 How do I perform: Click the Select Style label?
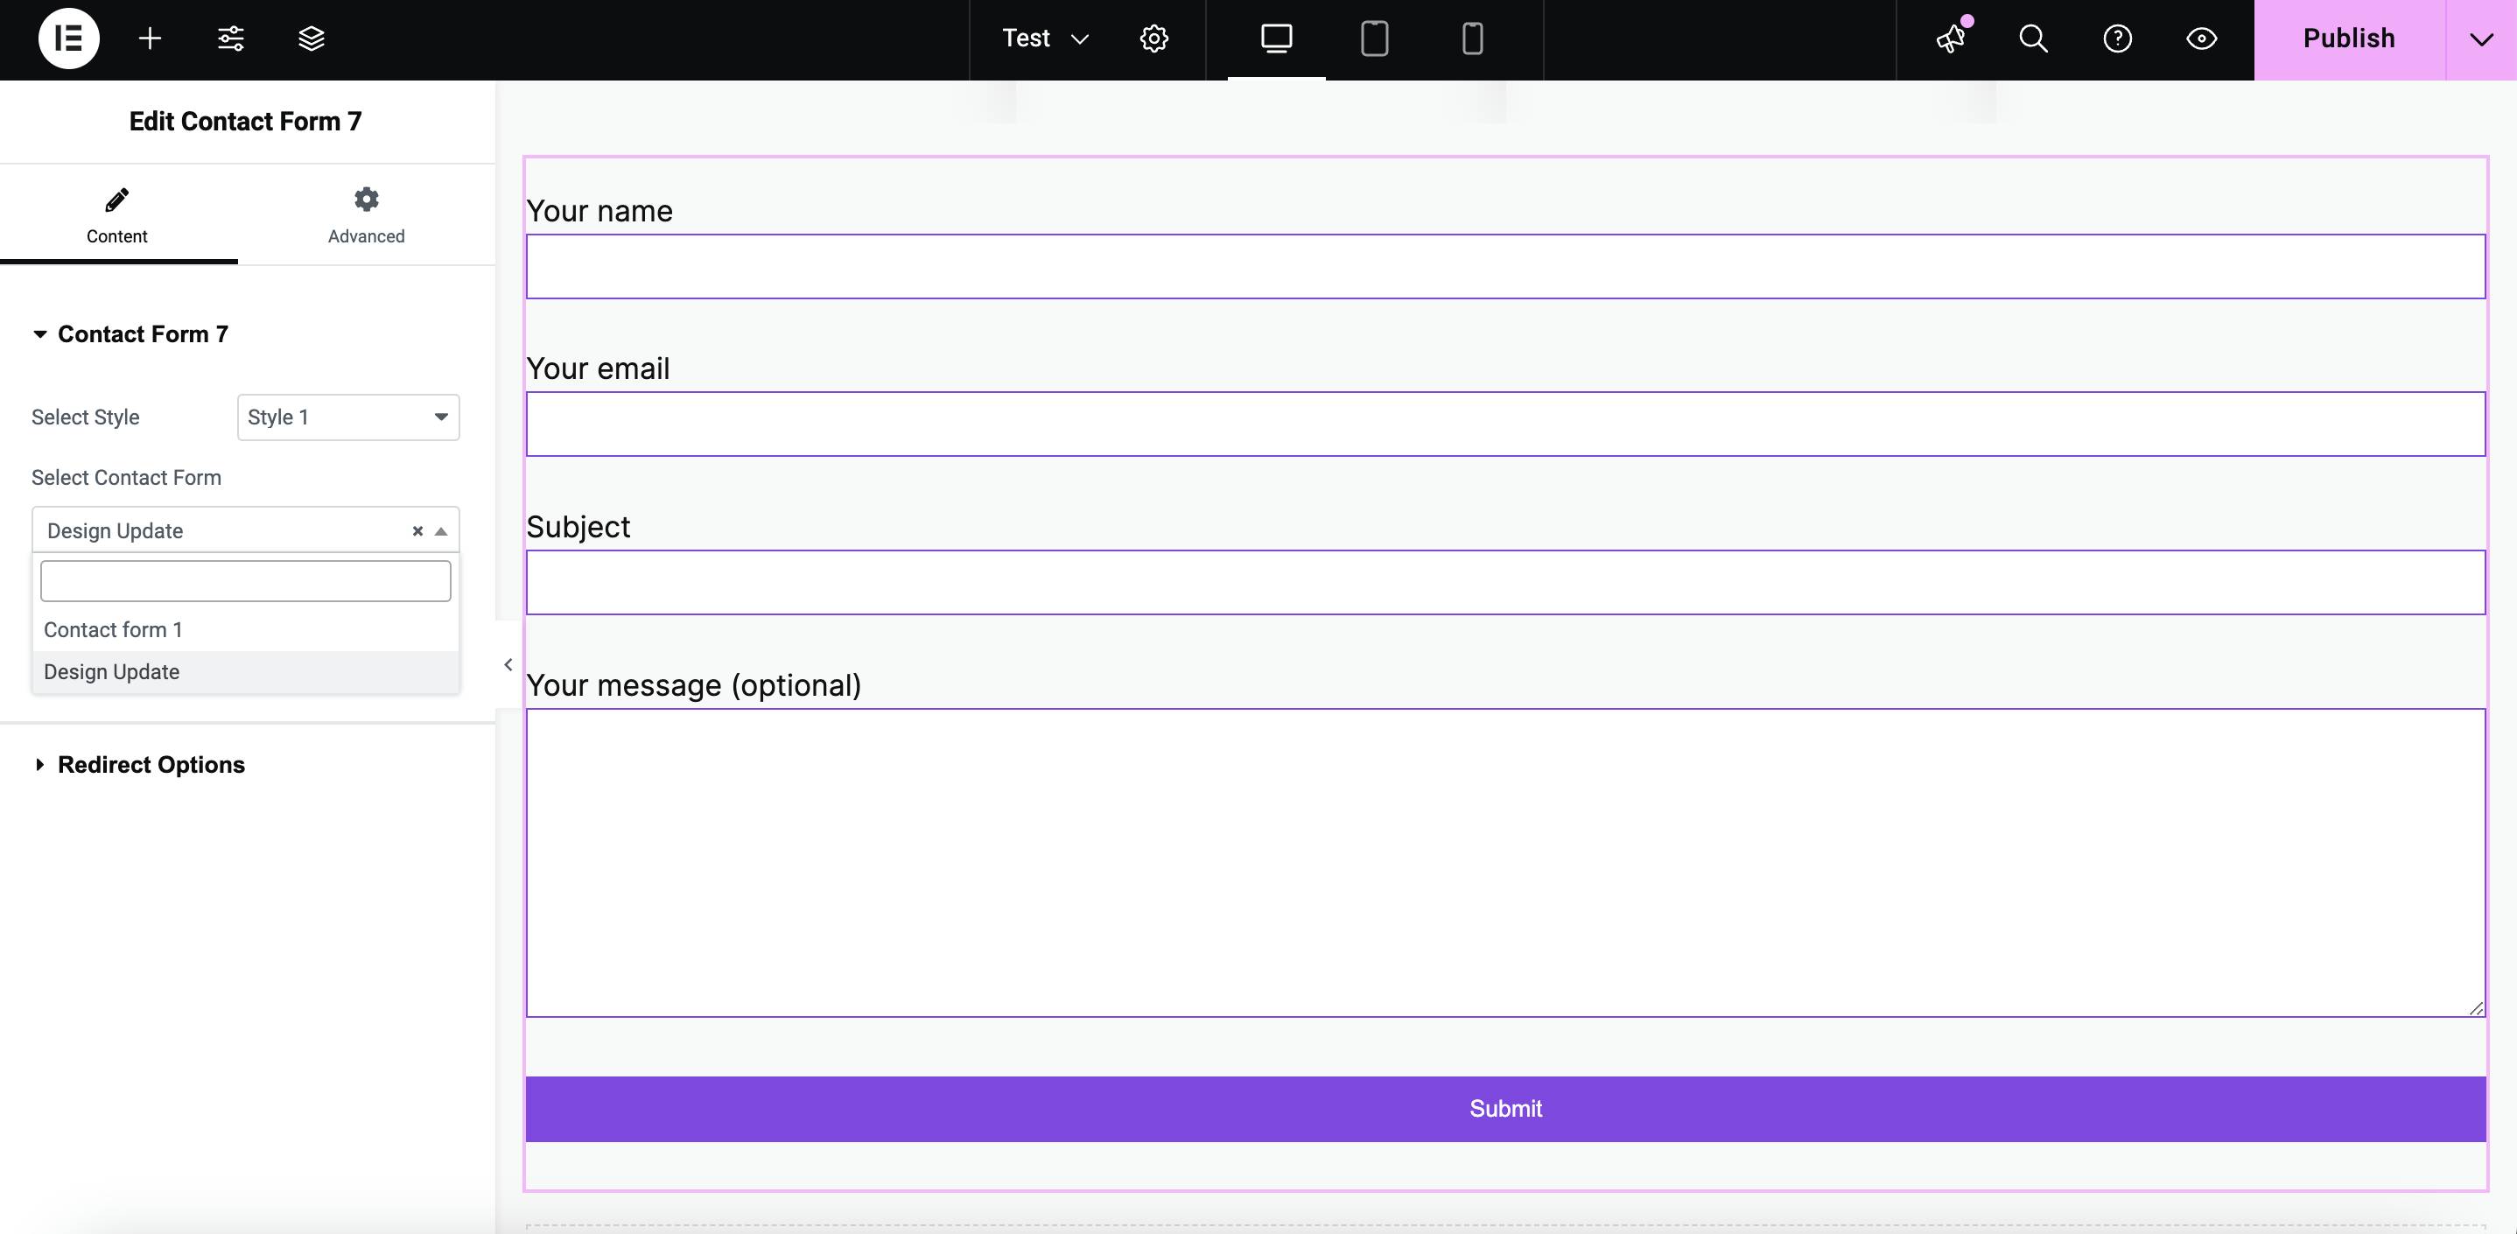[x=85, y=417]
